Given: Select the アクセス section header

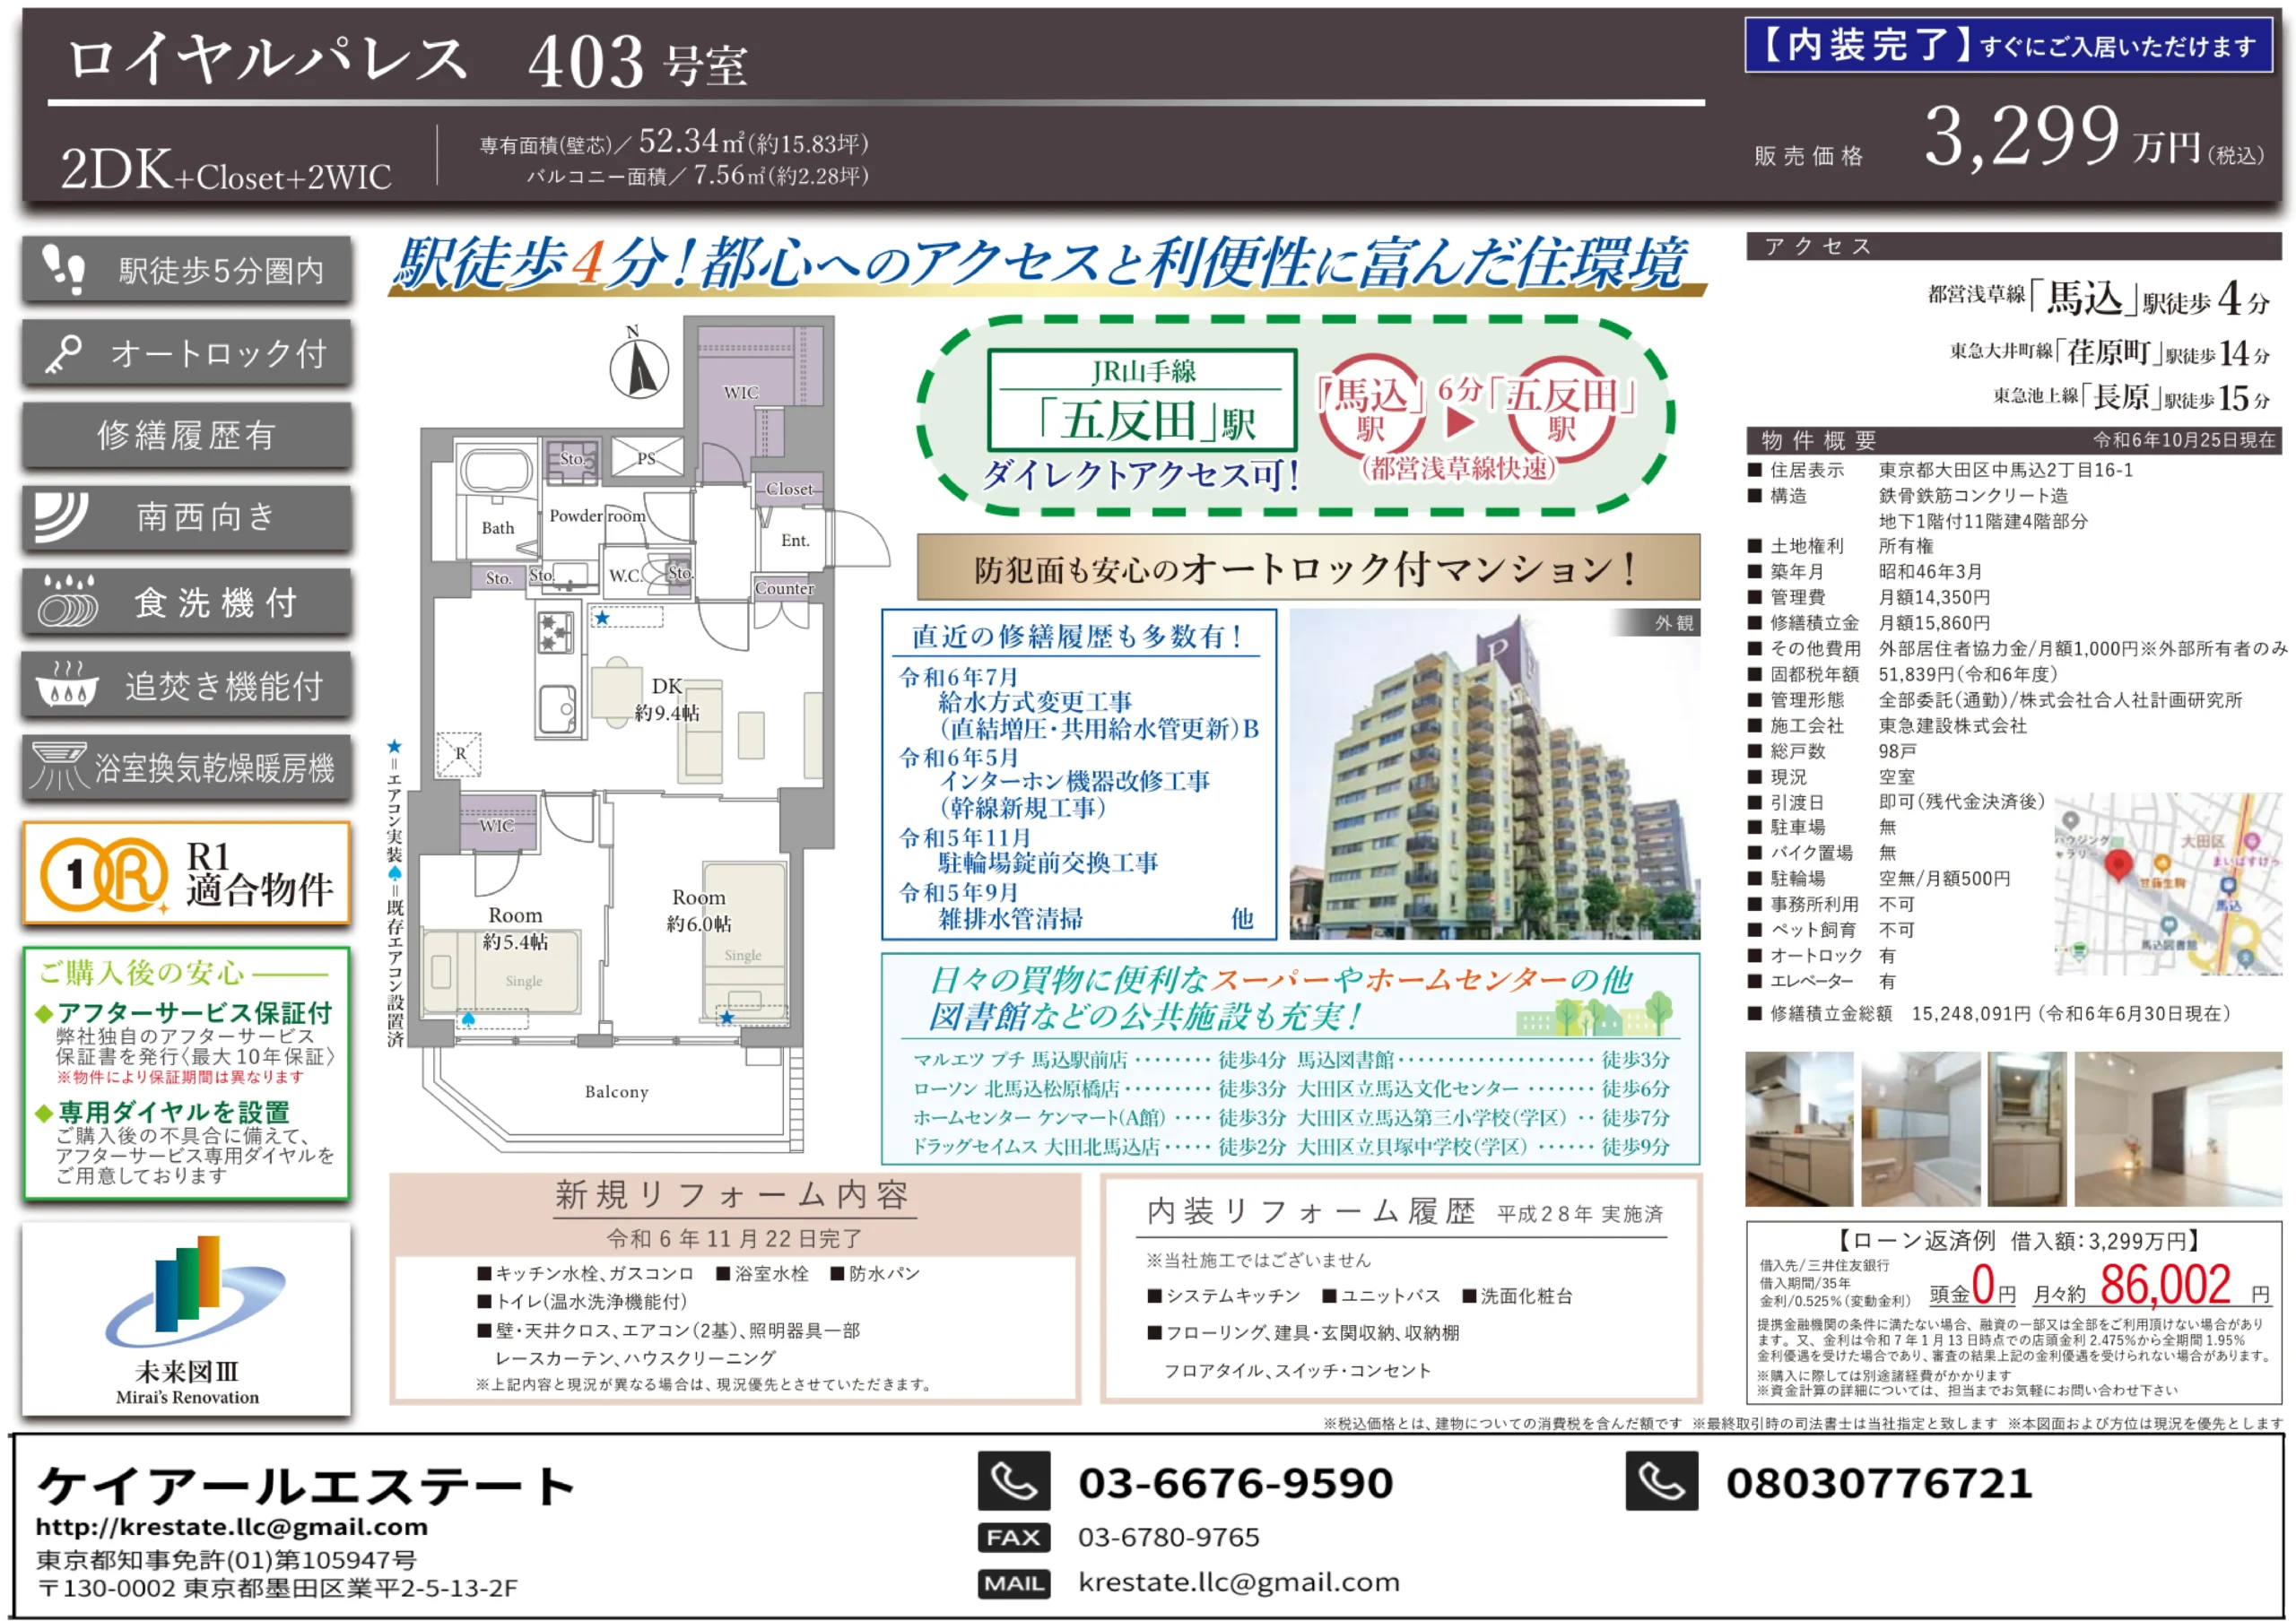Looking at the screenshot, I should (2014, 246).
